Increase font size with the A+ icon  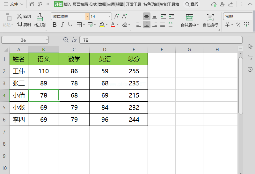[x=117, y=16]
